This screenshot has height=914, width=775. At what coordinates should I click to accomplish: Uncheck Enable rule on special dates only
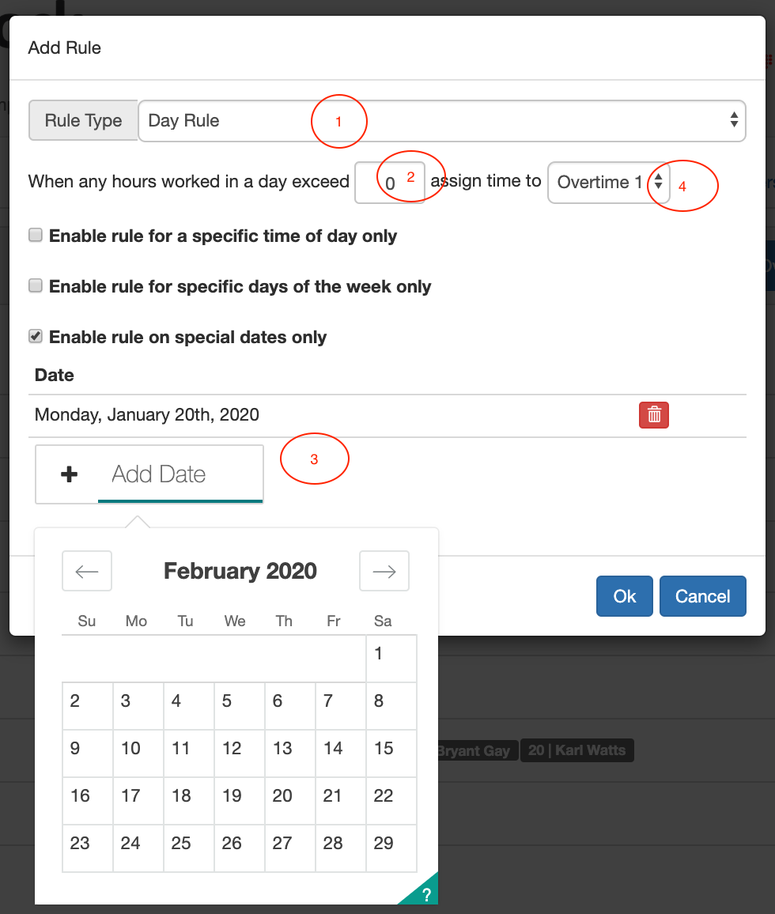tap(36, 336)
